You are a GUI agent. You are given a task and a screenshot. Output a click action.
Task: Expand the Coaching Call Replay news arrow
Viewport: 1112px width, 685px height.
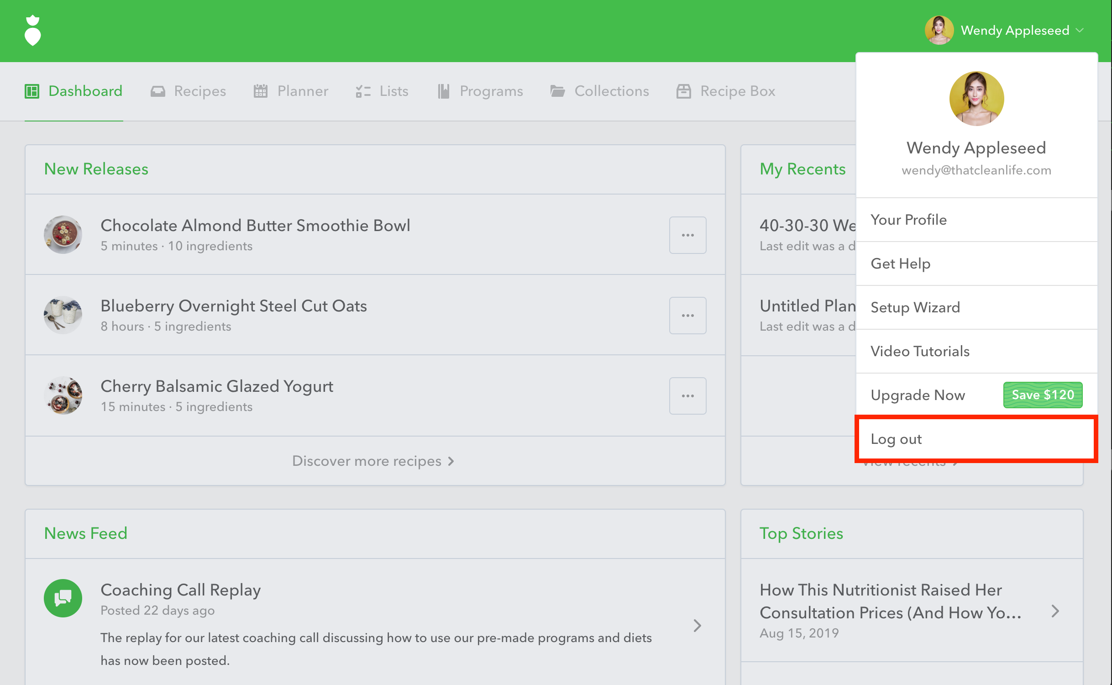[697, 626]
